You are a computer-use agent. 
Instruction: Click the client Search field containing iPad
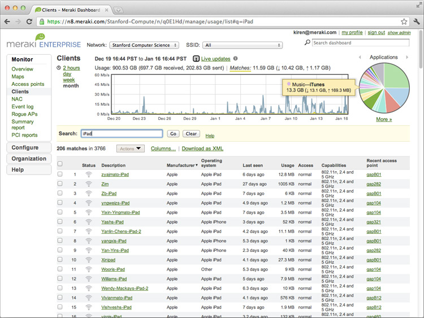click(122, 134)
